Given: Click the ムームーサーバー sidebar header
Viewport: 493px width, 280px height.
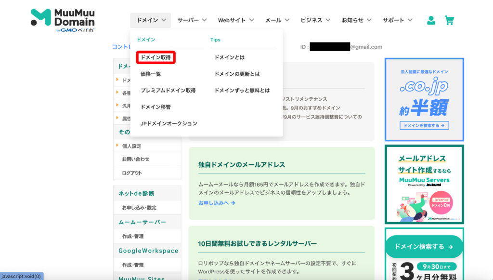Looking at the screenshot, I should point(142,222).
